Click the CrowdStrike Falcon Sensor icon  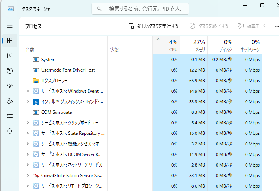pyautogui.click(x=36, y=176)
